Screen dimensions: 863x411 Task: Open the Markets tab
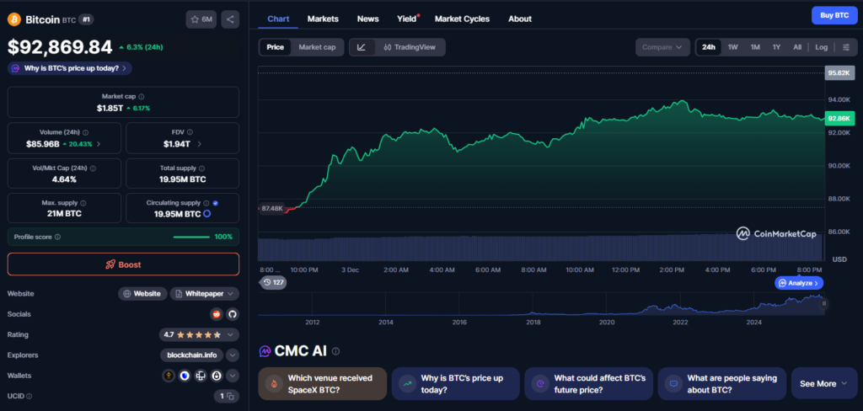(323, 19)
